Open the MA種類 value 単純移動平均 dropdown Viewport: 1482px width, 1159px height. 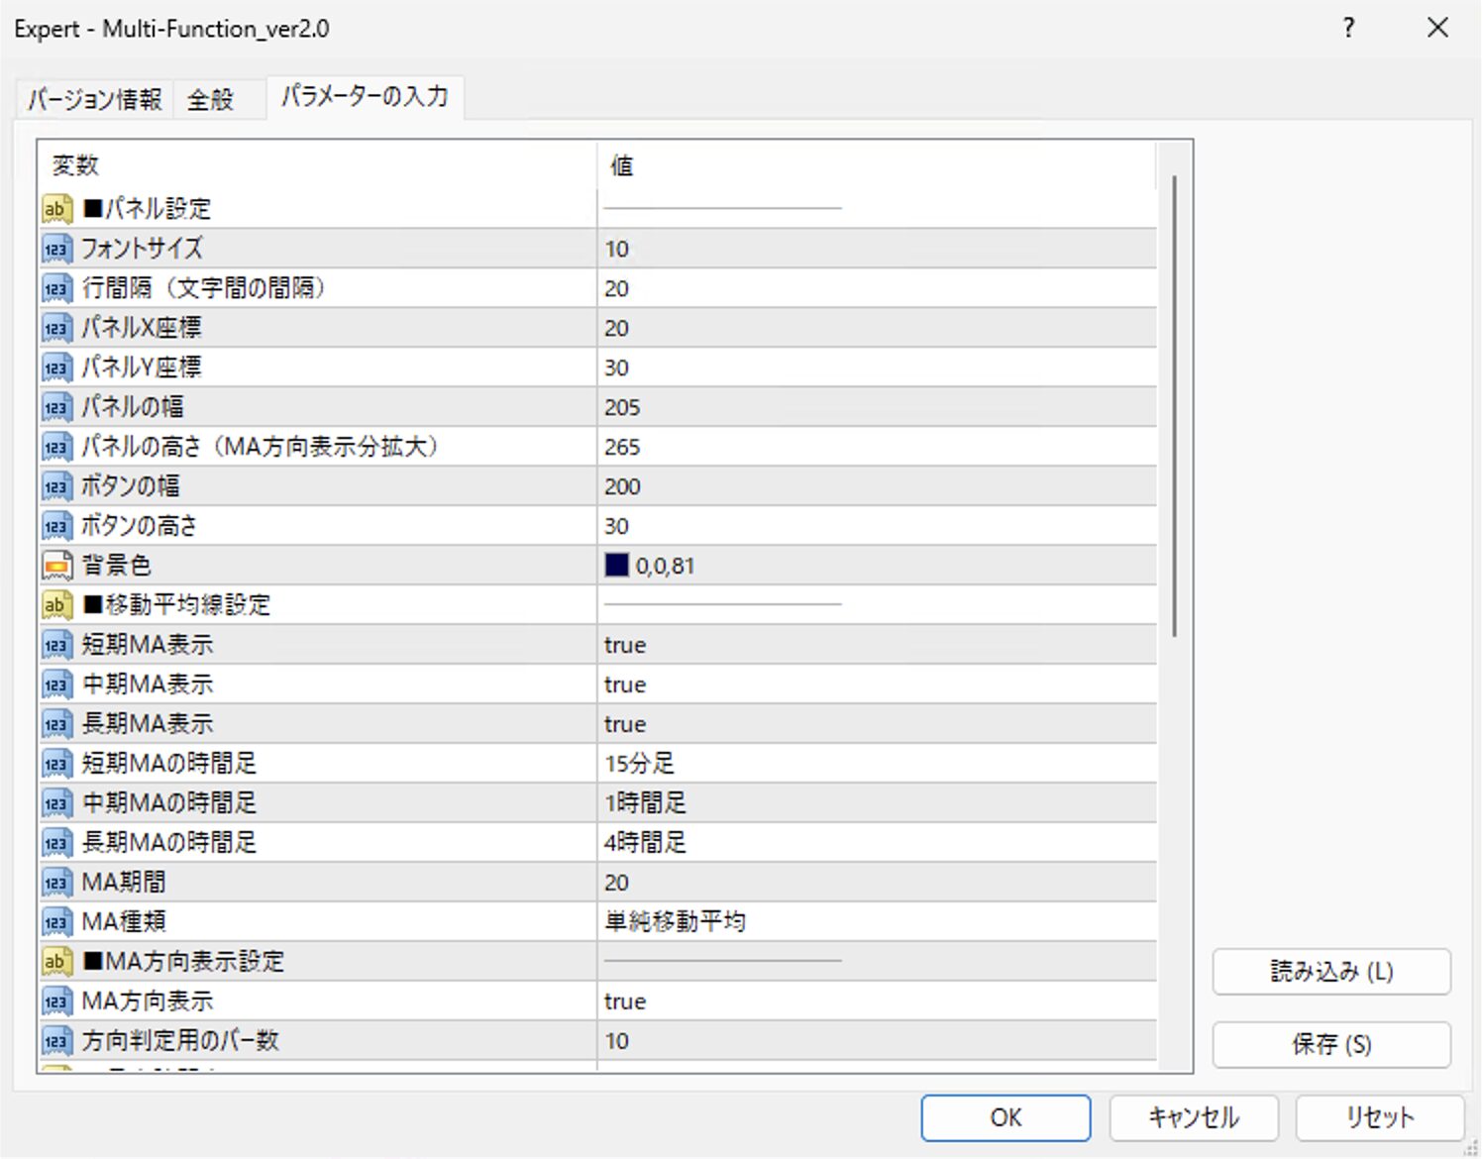click(x=675, y=922)
